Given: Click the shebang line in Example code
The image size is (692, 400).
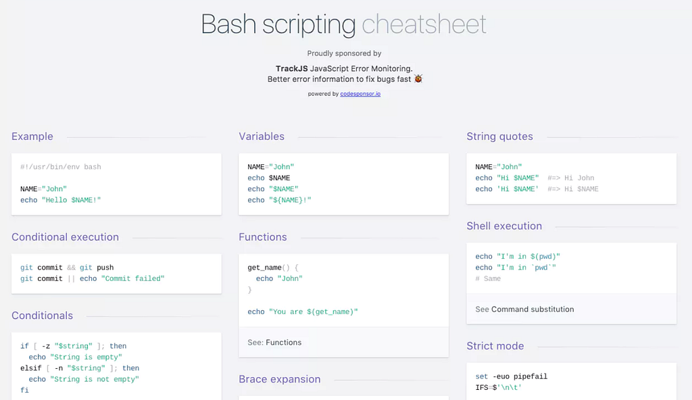Looking at the screenshot, I should 61,167.
